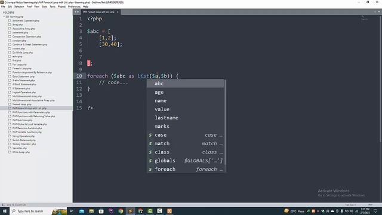Open PHP Functions with Parameters.php file
Screen dimensions: 382x215
tap(31, 112)
